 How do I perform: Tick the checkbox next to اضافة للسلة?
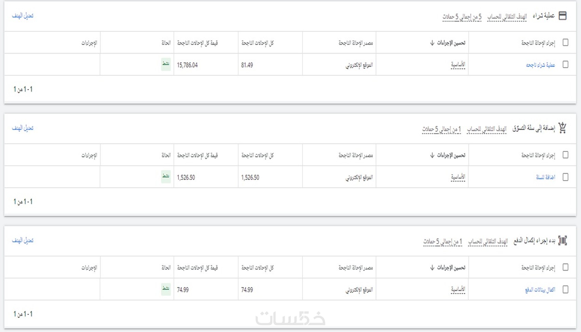point(565,177)
